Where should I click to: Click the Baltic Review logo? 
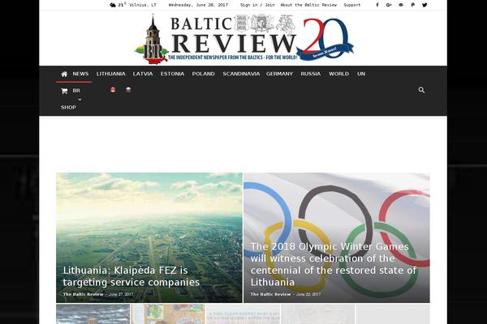coord(243,39)
